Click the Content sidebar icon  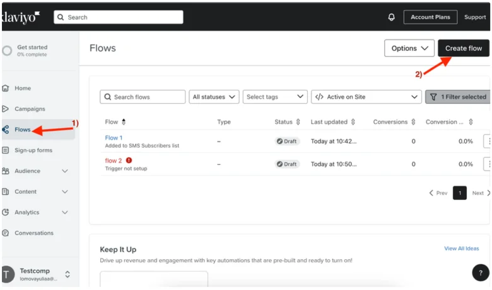coord(5,191)
